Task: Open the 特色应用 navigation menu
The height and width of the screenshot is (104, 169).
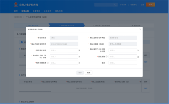Action: [x=59, y=11]
